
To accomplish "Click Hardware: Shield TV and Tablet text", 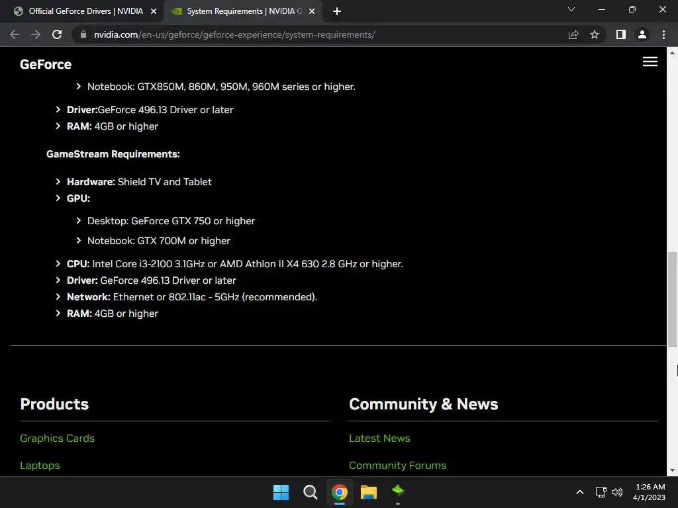I will click(139, 182).
